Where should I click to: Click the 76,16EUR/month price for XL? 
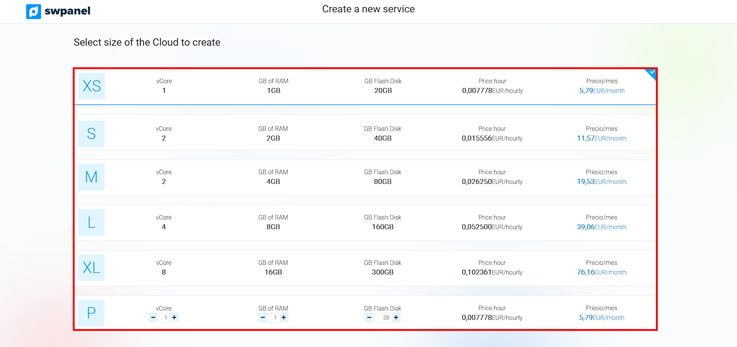pos(602,272)
